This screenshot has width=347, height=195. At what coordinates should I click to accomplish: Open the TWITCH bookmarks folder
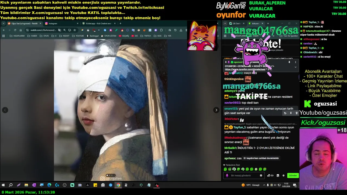146,36
